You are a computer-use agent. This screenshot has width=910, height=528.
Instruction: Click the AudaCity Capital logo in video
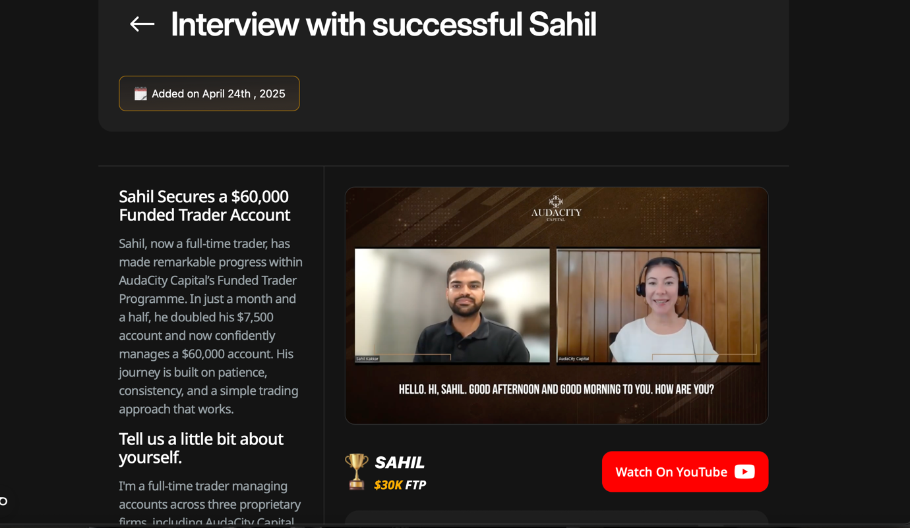[556, 208]
